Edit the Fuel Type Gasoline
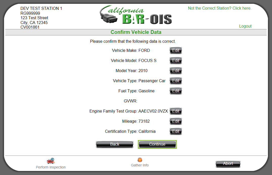 pos(176,91)
